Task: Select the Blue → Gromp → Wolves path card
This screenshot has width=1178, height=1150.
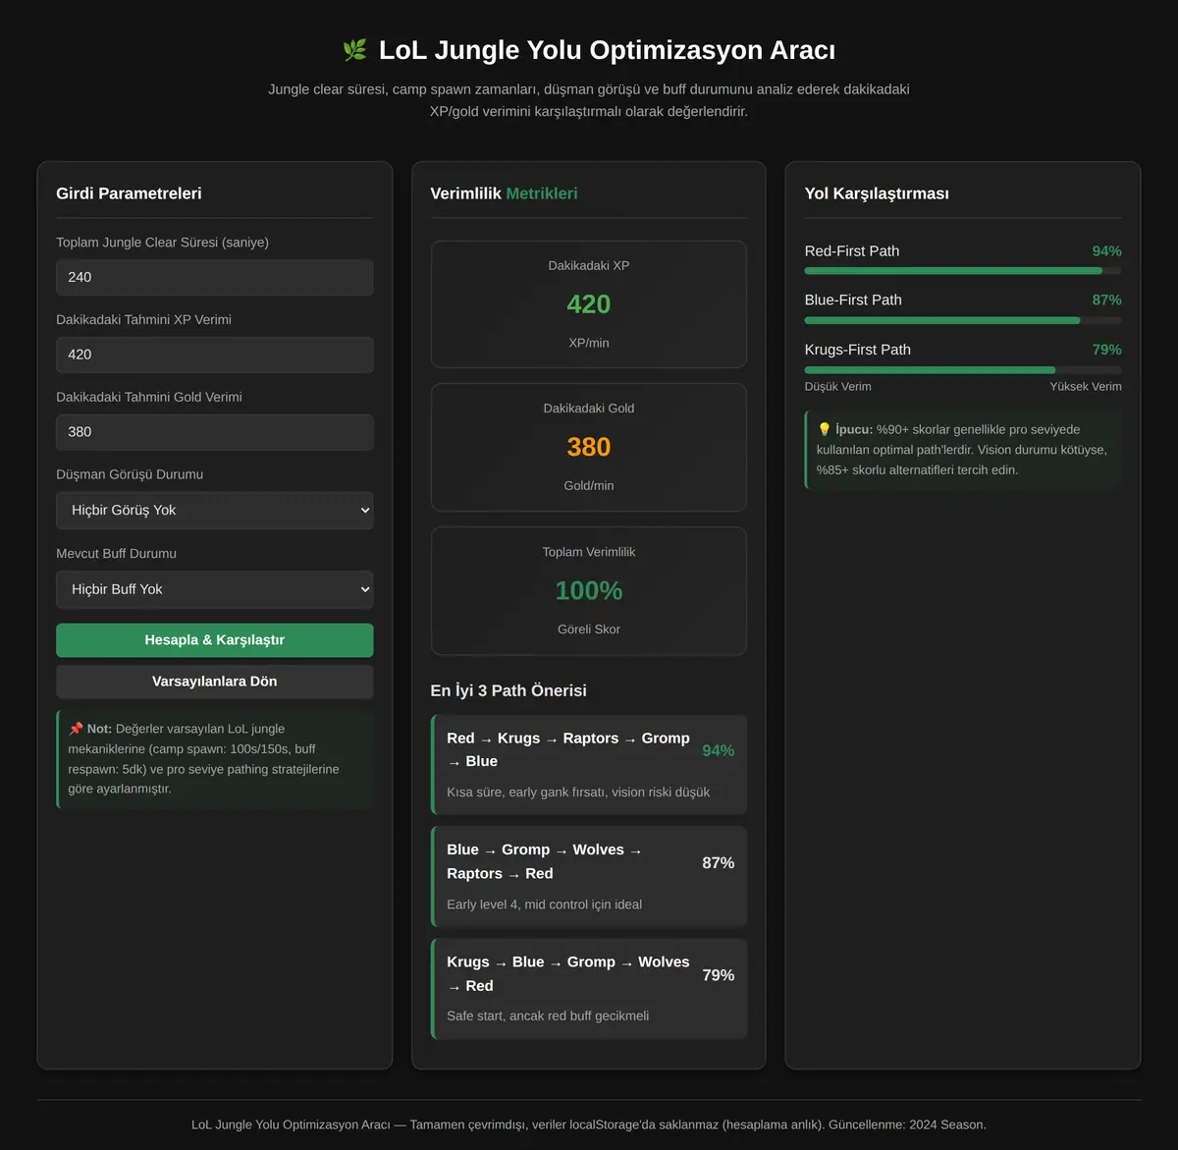Action: point(589,877)
